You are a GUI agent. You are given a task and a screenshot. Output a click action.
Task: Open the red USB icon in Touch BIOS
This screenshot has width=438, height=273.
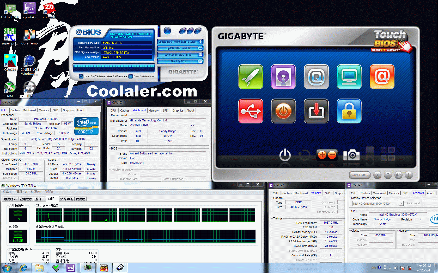[x=251, y=111]
